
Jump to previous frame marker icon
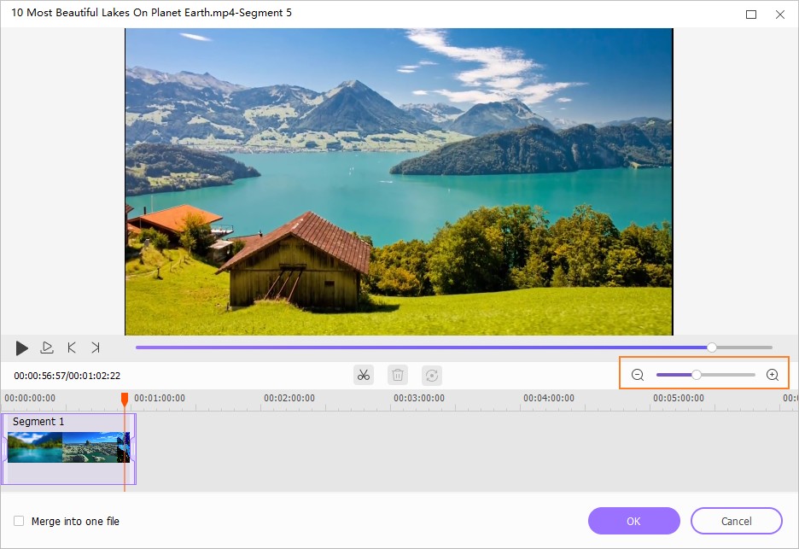pyautogui.click(x=72, y=348)
